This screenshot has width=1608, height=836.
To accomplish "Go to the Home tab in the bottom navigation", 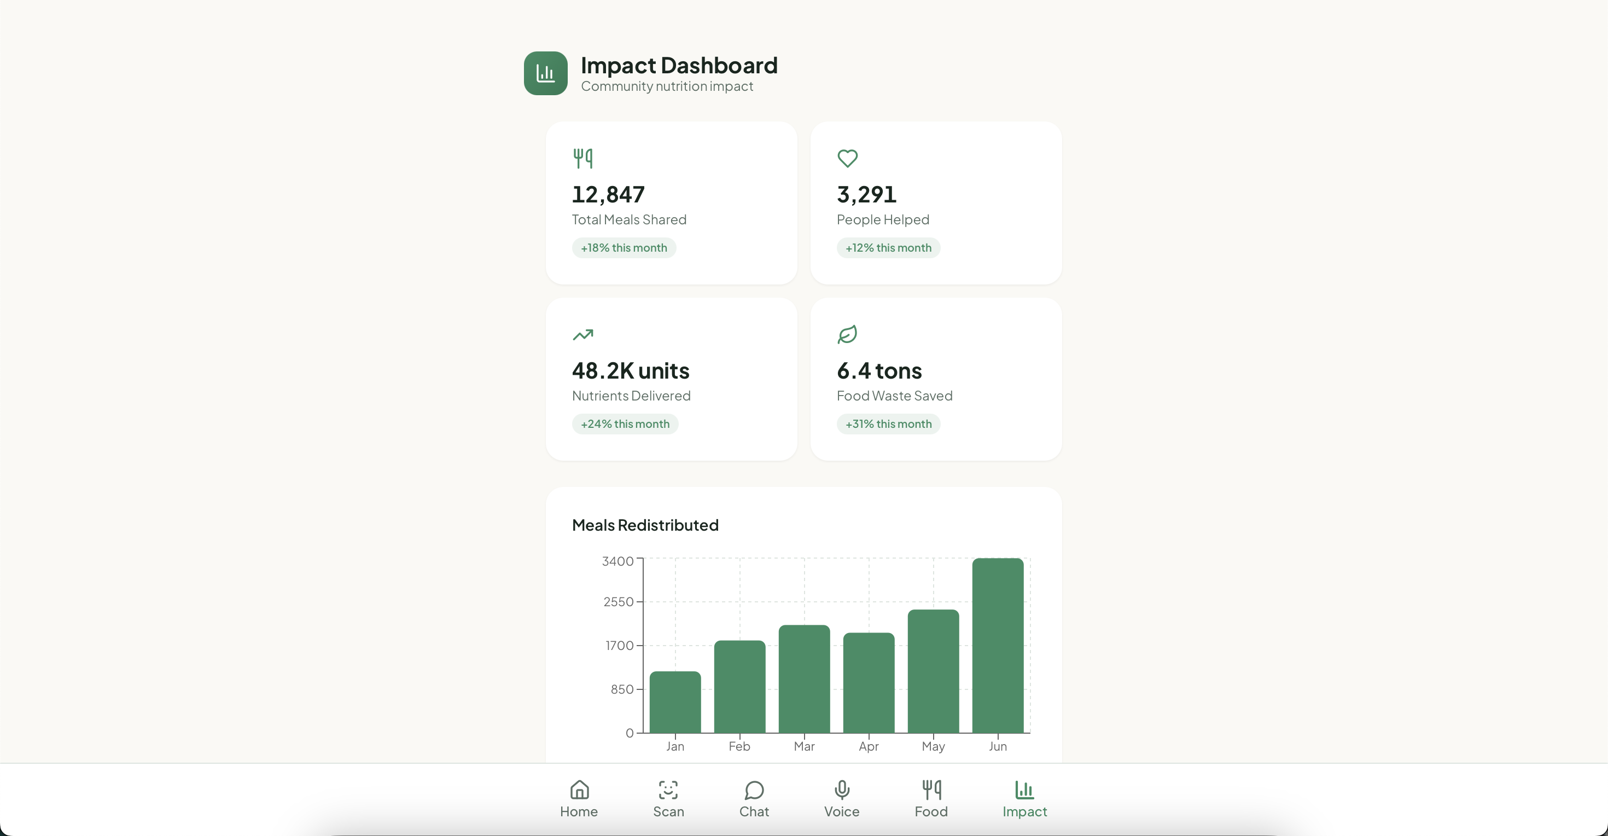I will pos(579,799).
